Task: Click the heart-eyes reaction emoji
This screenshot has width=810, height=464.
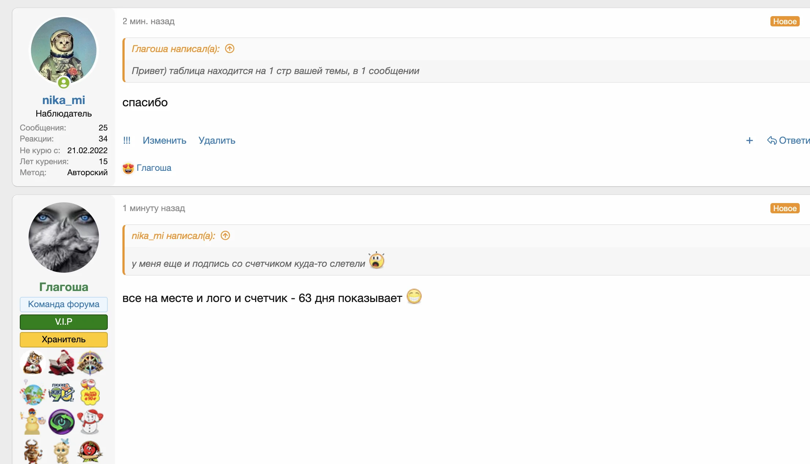Action: (128, 168)
